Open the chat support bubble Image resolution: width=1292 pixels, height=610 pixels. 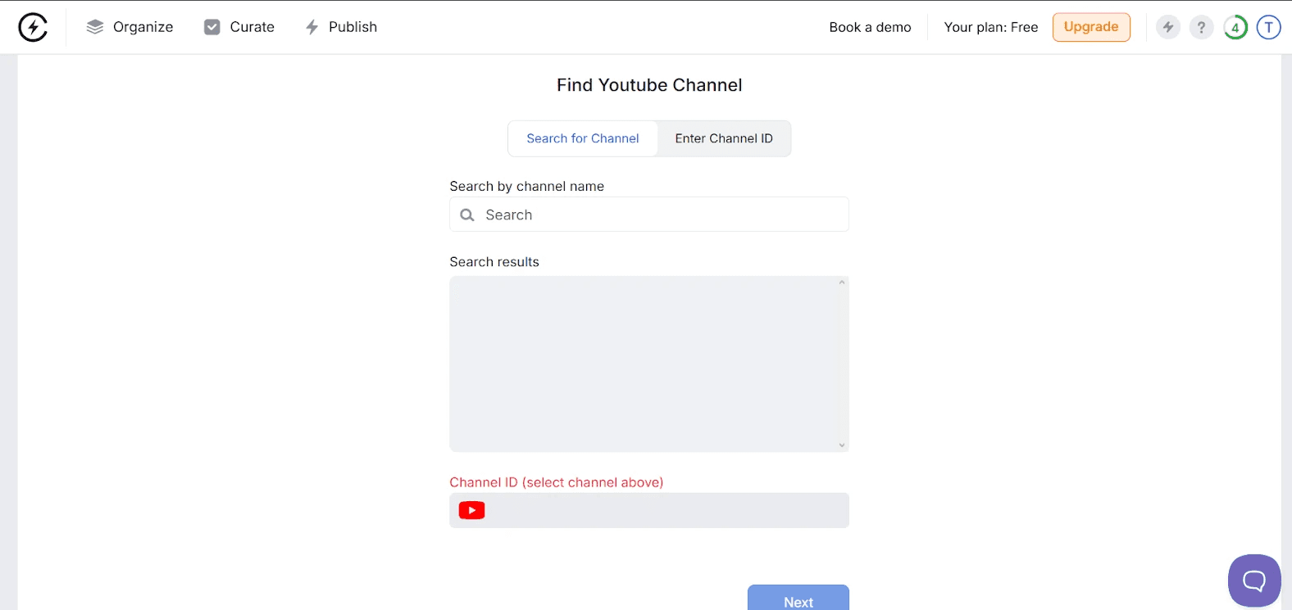(1254, 581)
